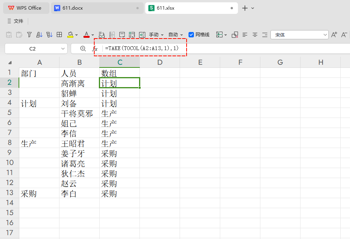Click the wrap text icon
Screen dimensions: 350x239
click(122, 35)
